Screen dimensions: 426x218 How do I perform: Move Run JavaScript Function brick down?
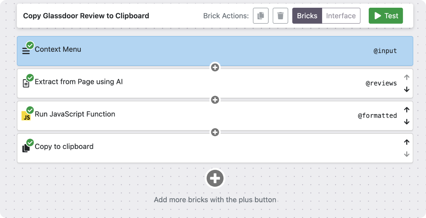[407, 122]
